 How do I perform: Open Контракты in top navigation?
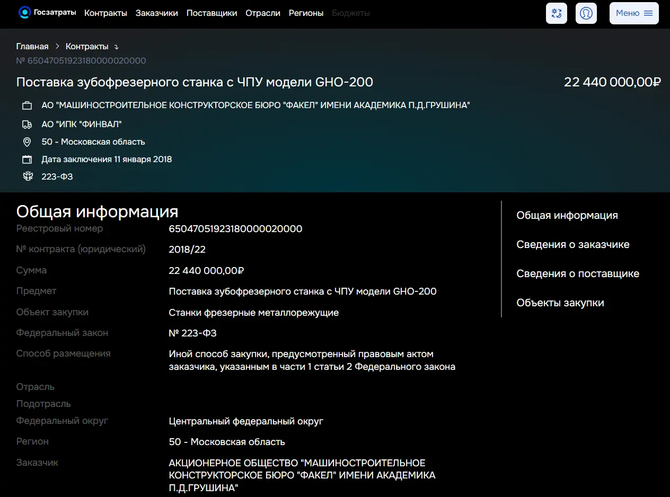click(x=105, y=13)
